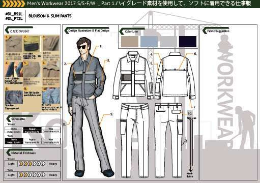Click the #DL_BS1L style code
The height and width of the screenshot is (183, 260).
click(14, 14)
